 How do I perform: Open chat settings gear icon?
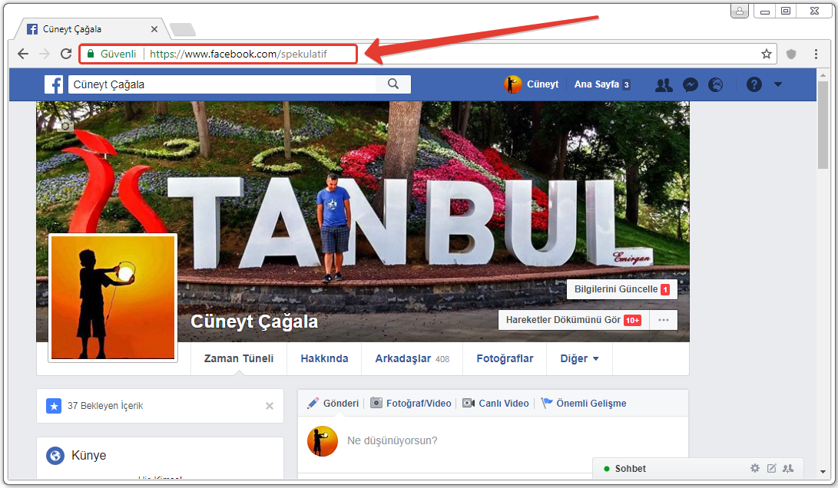click(755, 468)
